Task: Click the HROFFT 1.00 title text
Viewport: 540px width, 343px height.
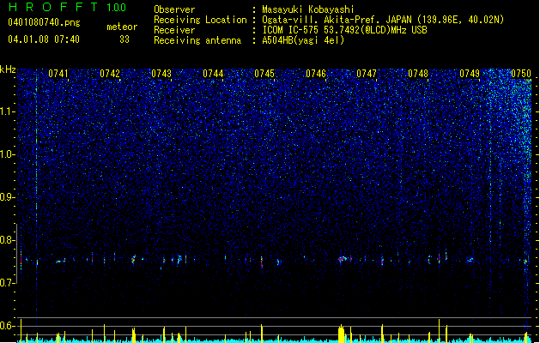Action: tap(67, 7)
